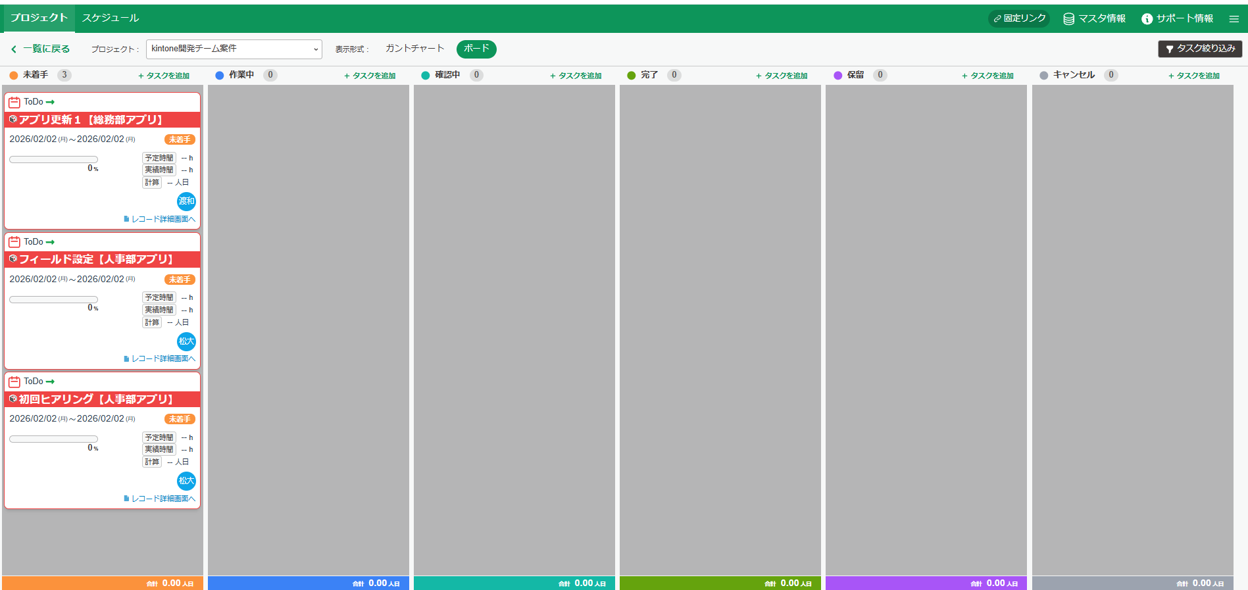Click purple 保留 status dot
The height and width of the screenshot is (590, 1248).
coord(837,76)
